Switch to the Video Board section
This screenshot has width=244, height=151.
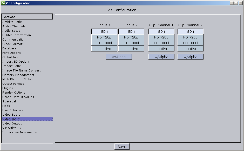tap(11, 115)
